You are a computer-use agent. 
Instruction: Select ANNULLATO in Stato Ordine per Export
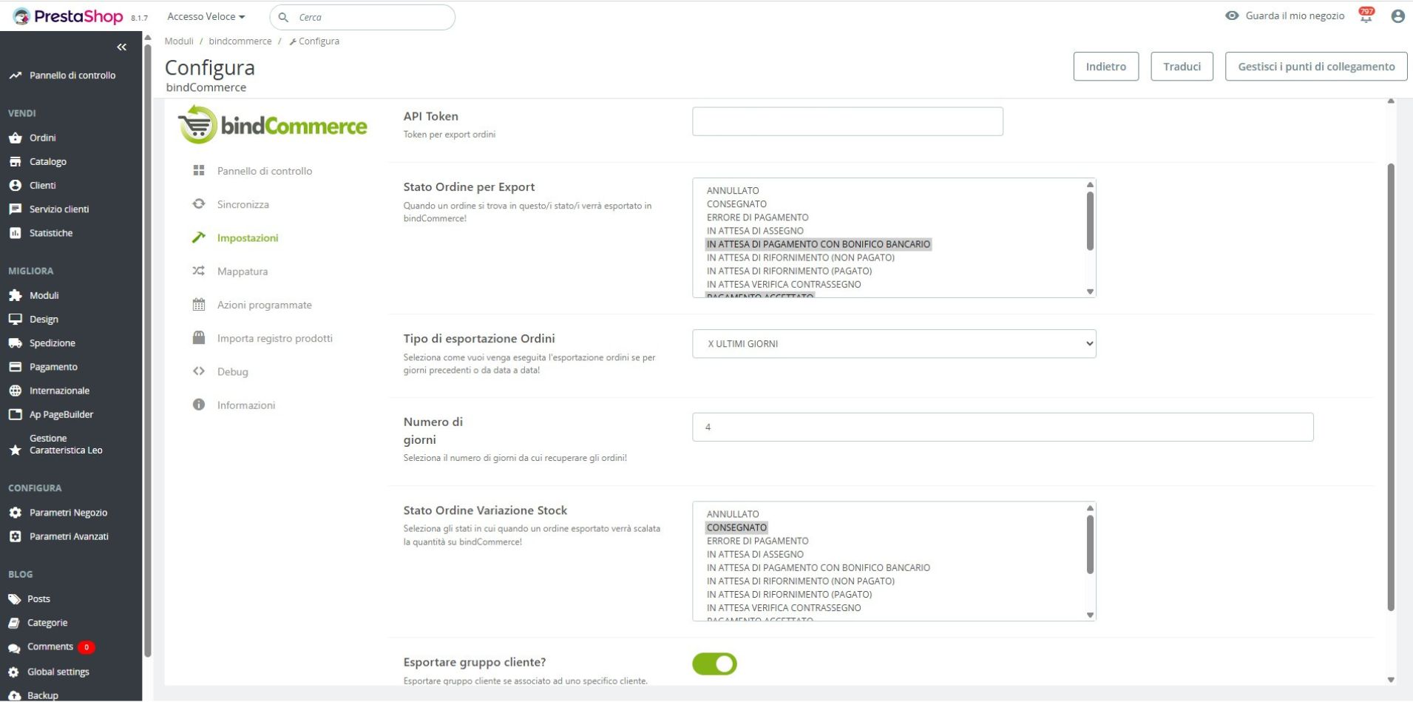[732, 191]
